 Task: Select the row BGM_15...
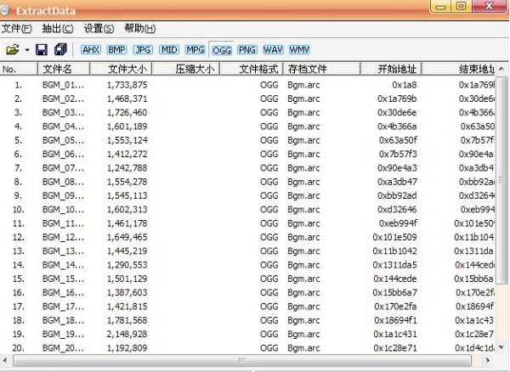coord(248,279)
